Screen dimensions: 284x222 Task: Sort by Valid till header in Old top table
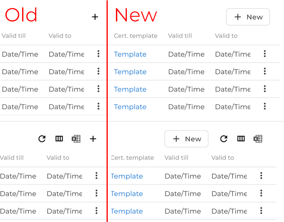13,36
